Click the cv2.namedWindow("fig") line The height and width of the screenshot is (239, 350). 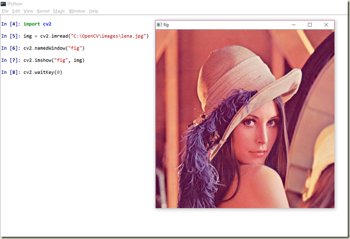coord(54,48)
